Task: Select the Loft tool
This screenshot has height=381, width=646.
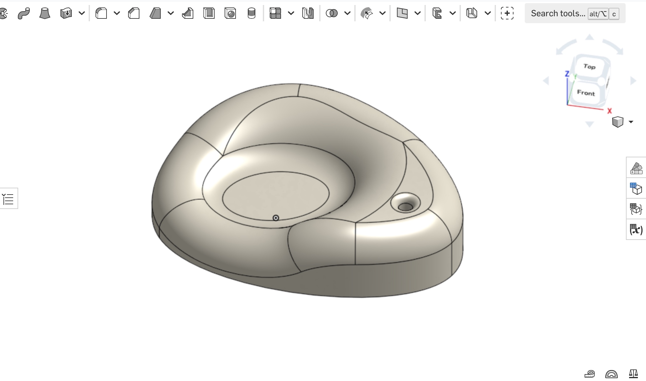Action: coord(45,13)
